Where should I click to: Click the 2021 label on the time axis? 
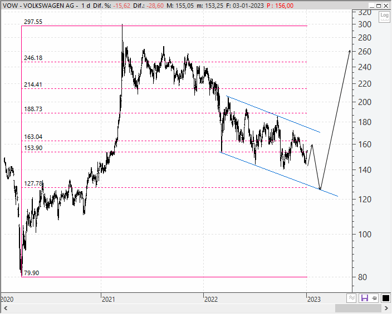(x=109, y=299)
